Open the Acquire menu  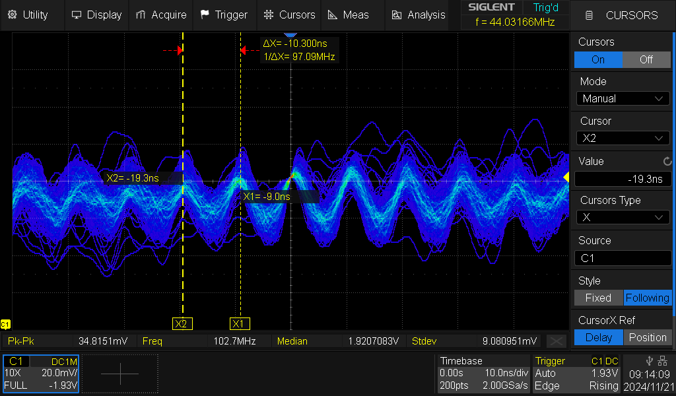[161, 15]
